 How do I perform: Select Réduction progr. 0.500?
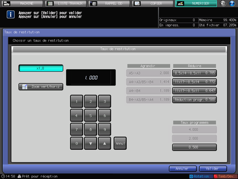click(x=194, y=100)
